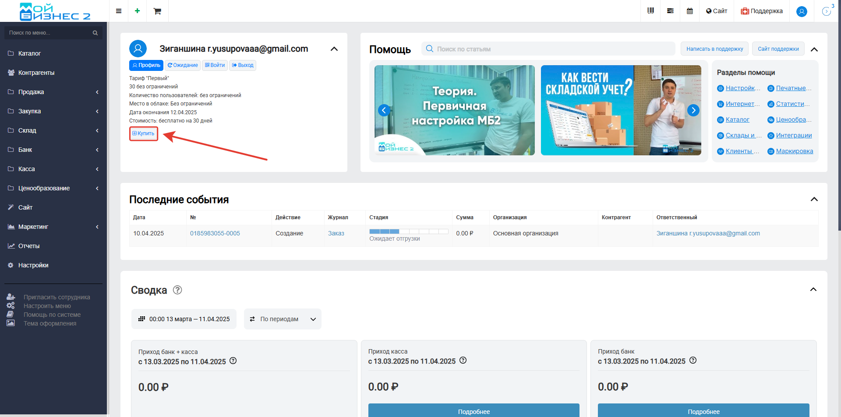Screen dimensions: 841x417
Task: Click Пригласить сотрудника link
Action: coord(57,297)
